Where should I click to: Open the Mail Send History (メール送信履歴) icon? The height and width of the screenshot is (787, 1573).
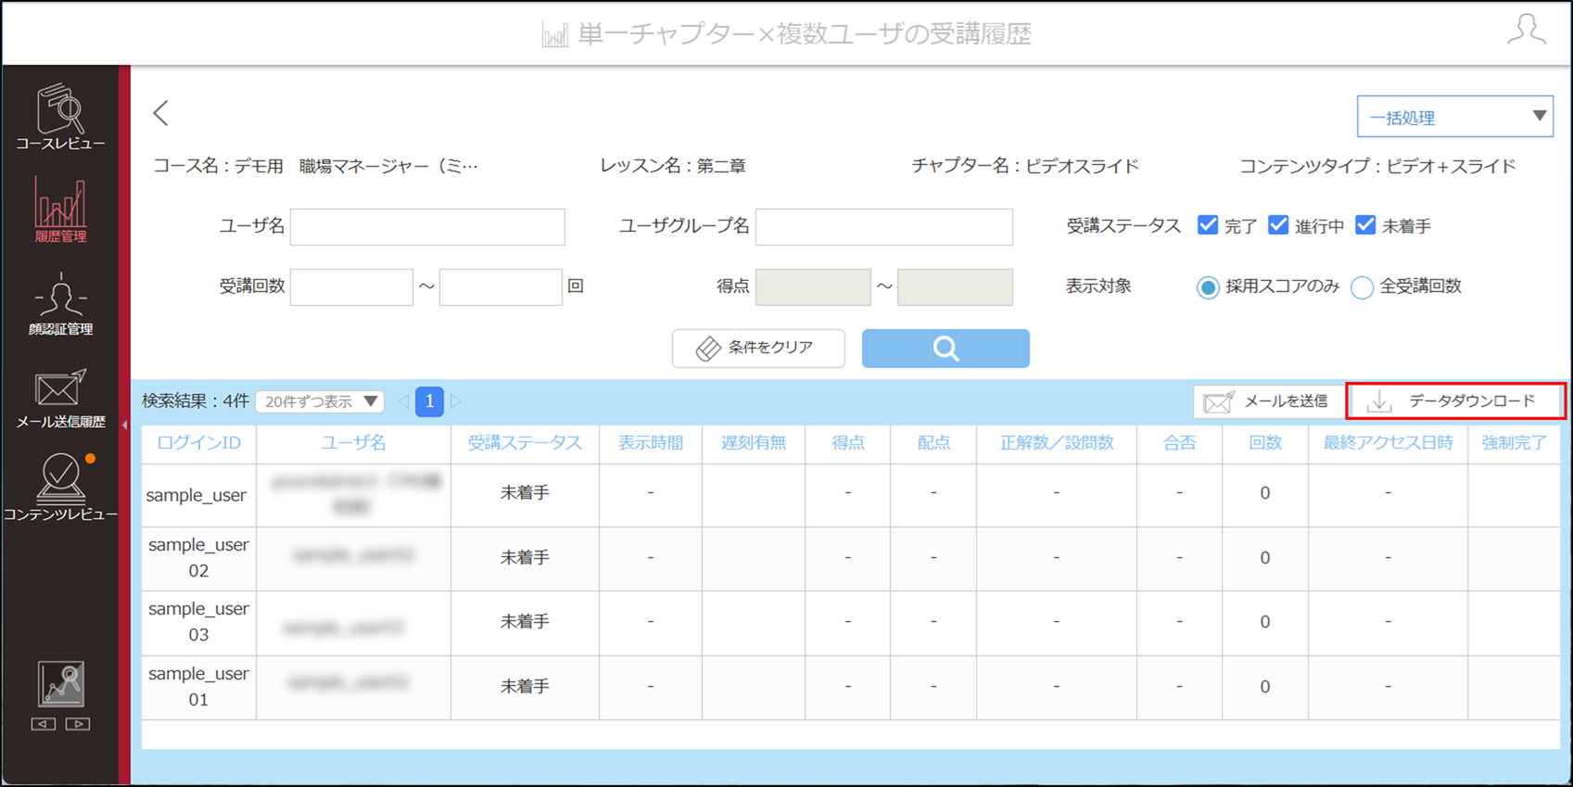[60, 398]
